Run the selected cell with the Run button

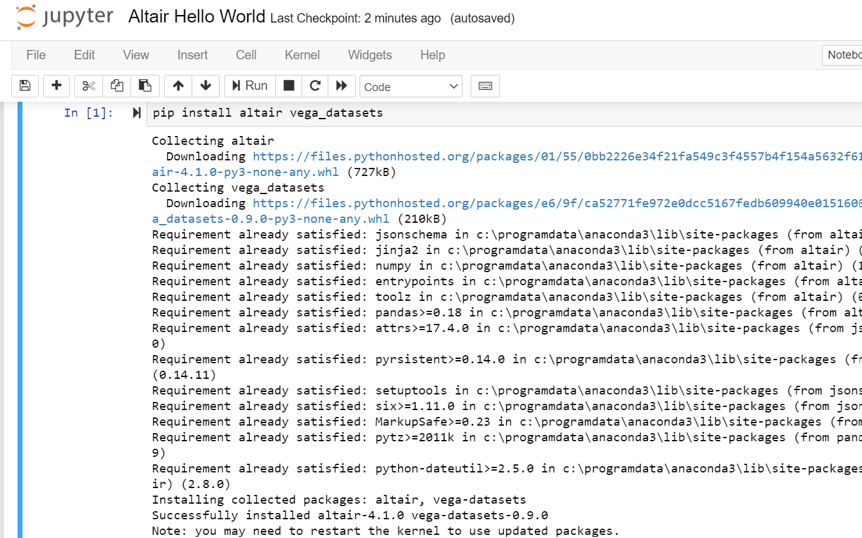click(x=249, y=86)
